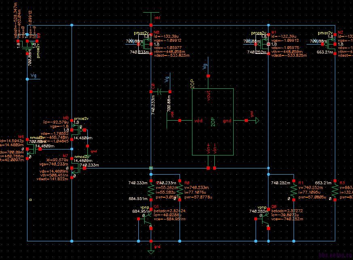Screen dimensions: 353x260
Task: Select the R3 resistor symbol
Action: coord(335,190)
